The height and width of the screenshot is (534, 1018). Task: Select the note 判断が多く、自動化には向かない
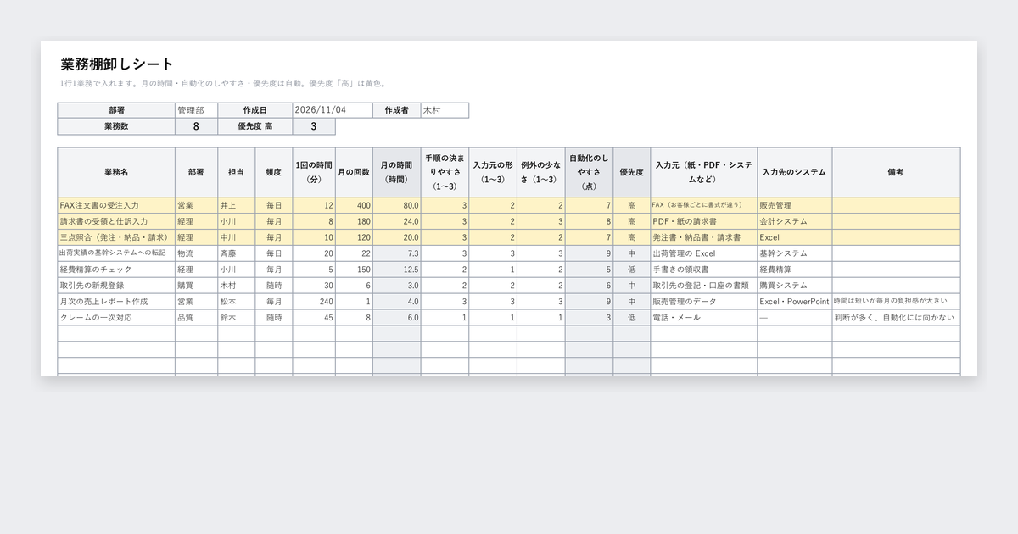[x=896, y=318]
